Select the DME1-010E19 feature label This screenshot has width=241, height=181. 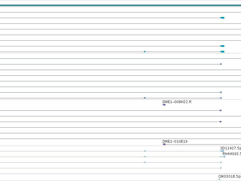pos(175,141)
